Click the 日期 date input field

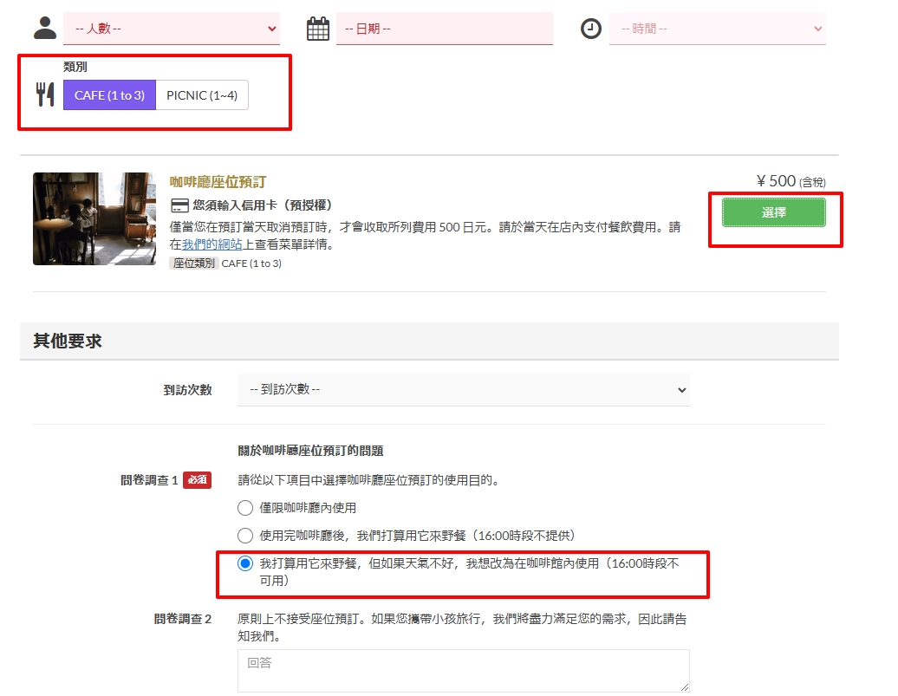(444, 29)
